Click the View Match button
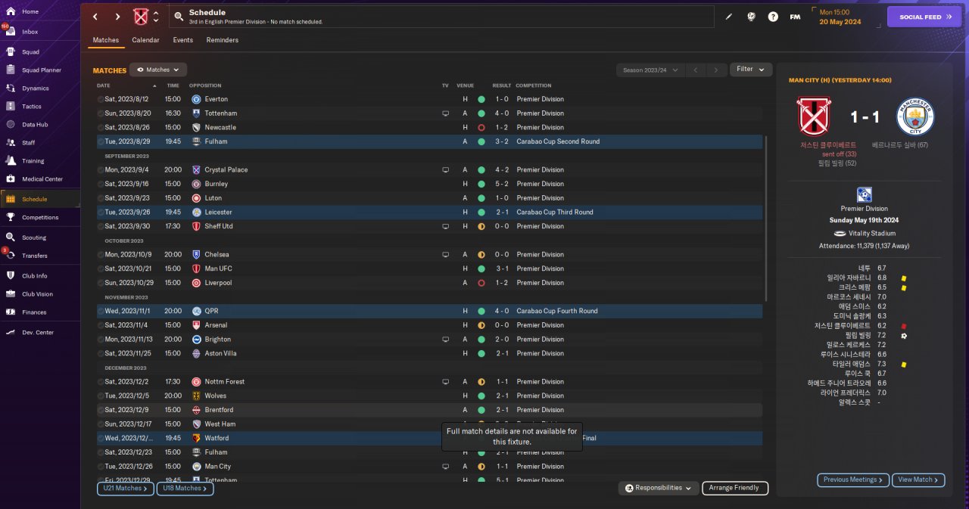This screenshot has width=969, height=509. (919, 480)
